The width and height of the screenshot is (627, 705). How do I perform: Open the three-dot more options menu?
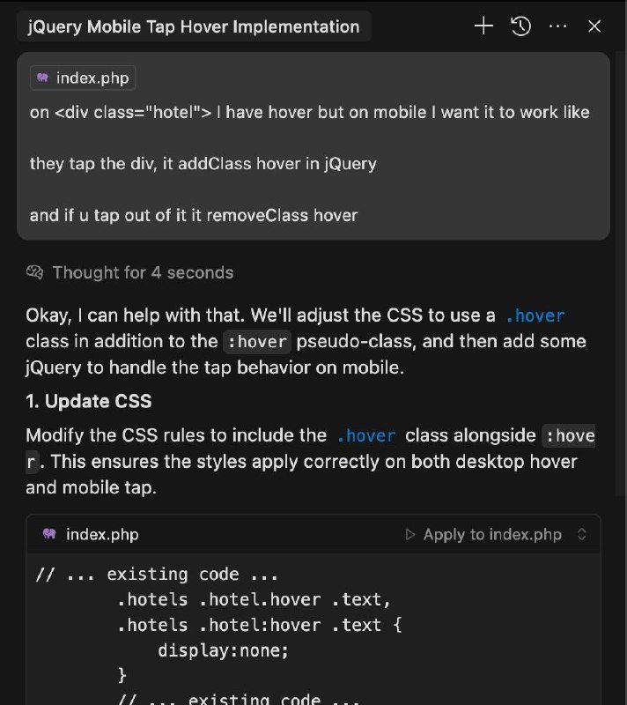(558, 26)
